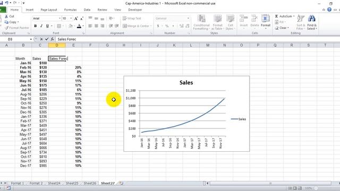
Task: Open Conditional Formatting menu
Action: (201, 22)
